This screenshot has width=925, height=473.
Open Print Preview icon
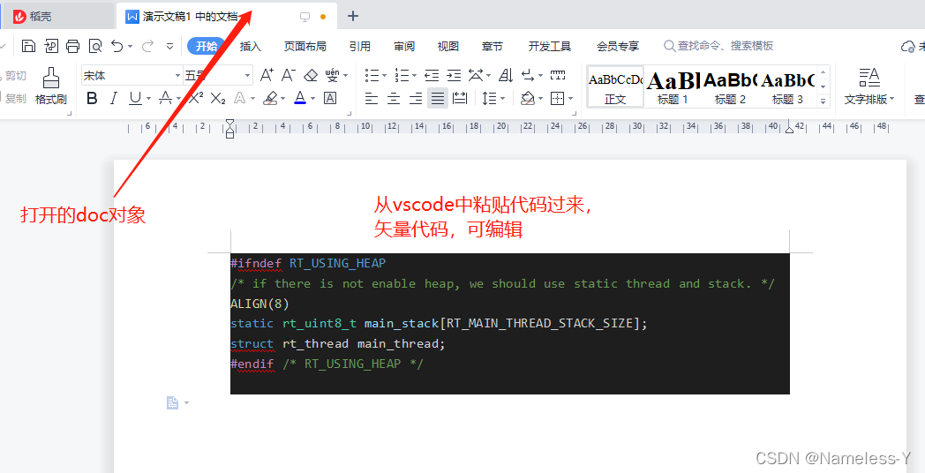(95, 46)
